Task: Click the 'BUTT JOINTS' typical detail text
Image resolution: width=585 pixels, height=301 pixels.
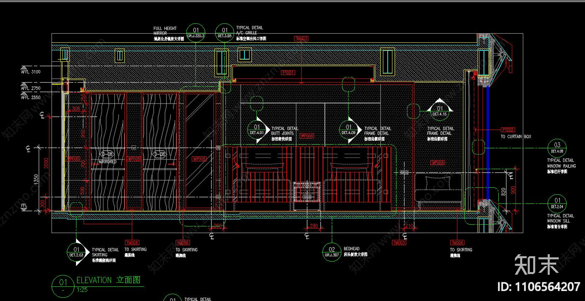Action: coord(282,133)
